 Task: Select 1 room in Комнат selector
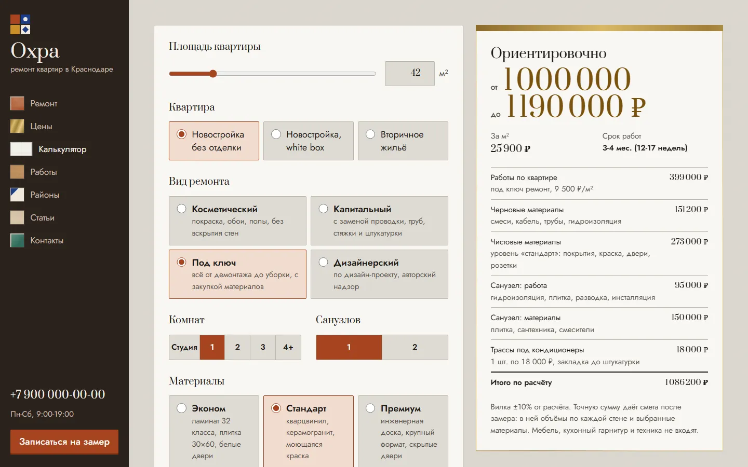(212, 347)
